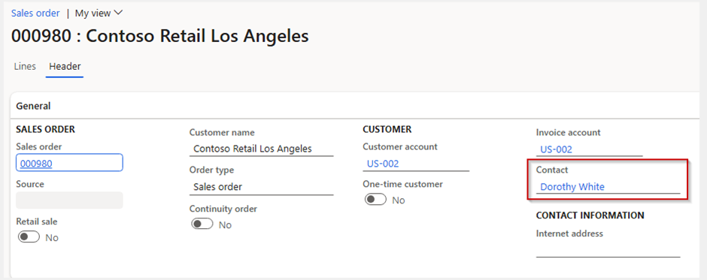Viewport: 707px width, 280px height.
Task: Click the empty Source field
Action: pyautogui.click(x=69, y=200)
